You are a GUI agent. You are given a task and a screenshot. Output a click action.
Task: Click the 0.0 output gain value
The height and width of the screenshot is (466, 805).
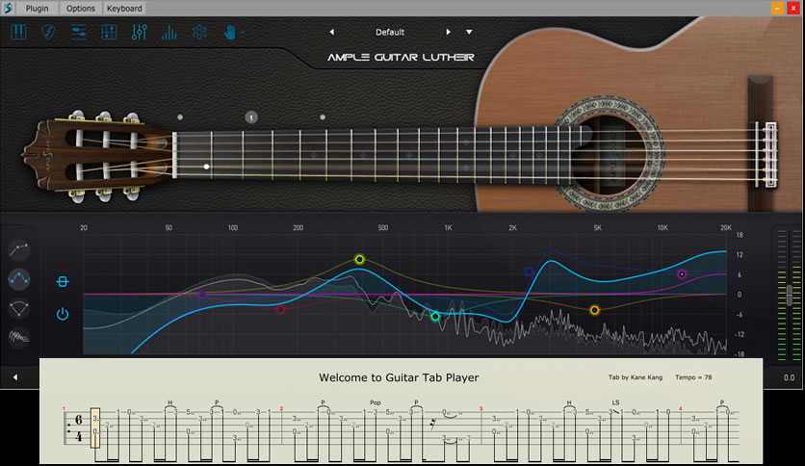tap(789, 377)
